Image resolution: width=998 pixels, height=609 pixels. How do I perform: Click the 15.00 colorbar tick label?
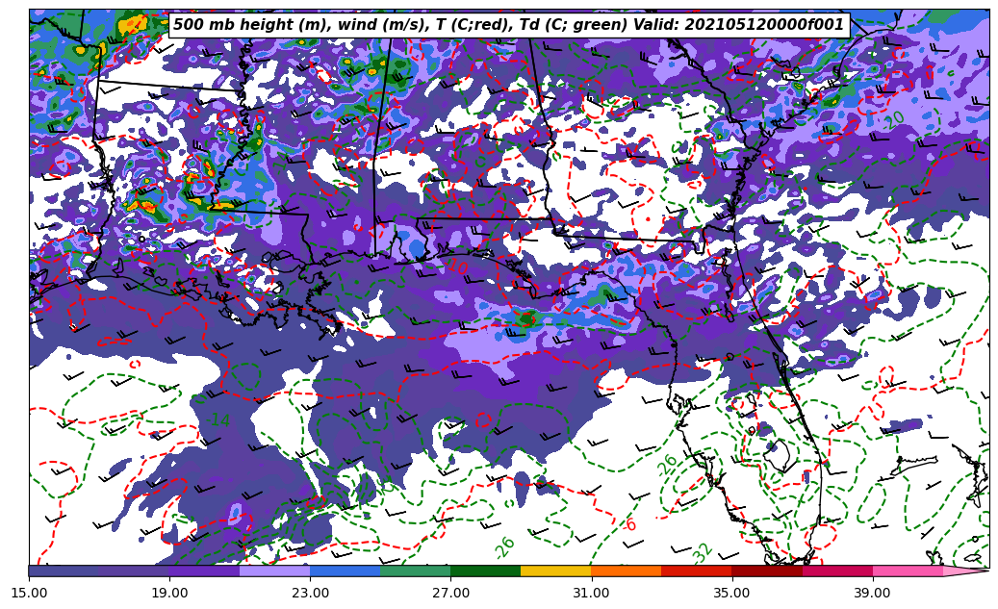29,593
